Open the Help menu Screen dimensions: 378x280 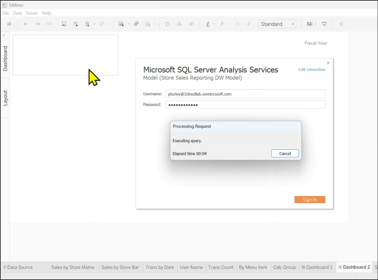pos(47,13)
